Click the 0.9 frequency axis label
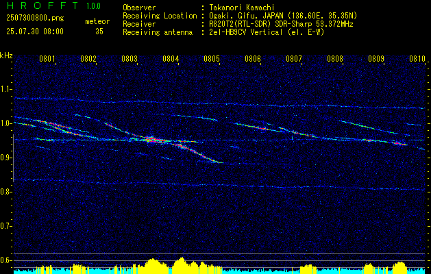 [x=5, y=158]
